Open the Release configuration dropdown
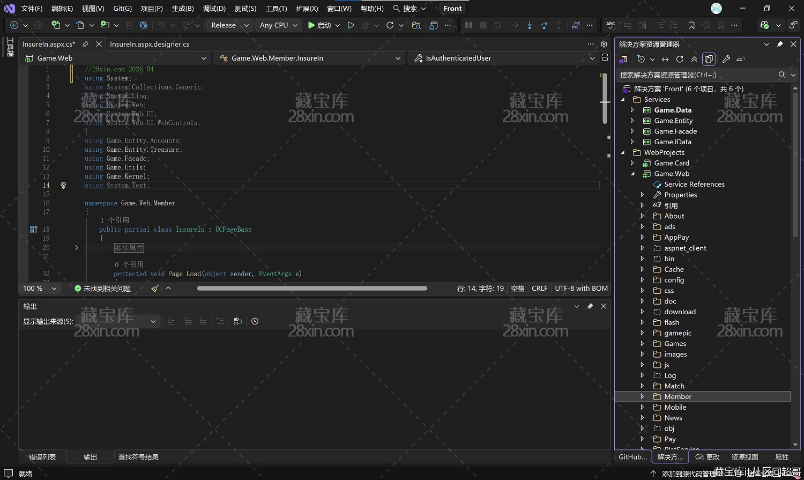Image resolution: width=804 pixels, height=480 pixels. click(230, 25)
